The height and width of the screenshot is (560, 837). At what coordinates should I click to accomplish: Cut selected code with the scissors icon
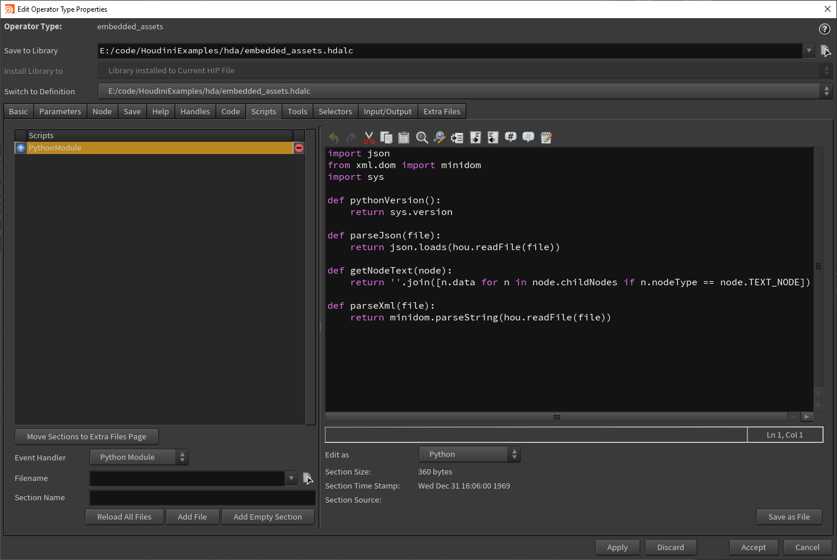click(x=369, y=137)
